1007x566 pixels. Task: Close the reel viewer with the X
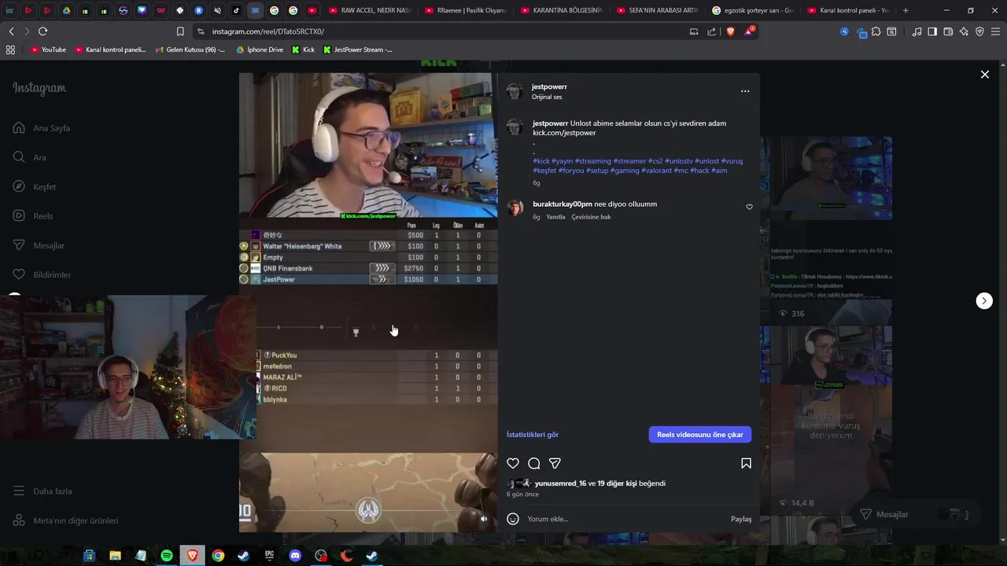[984, 75]
